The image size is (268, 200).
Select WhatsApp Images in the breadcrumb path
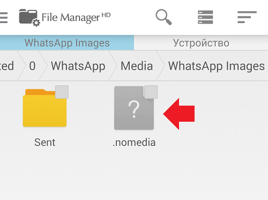click(217, 66)
